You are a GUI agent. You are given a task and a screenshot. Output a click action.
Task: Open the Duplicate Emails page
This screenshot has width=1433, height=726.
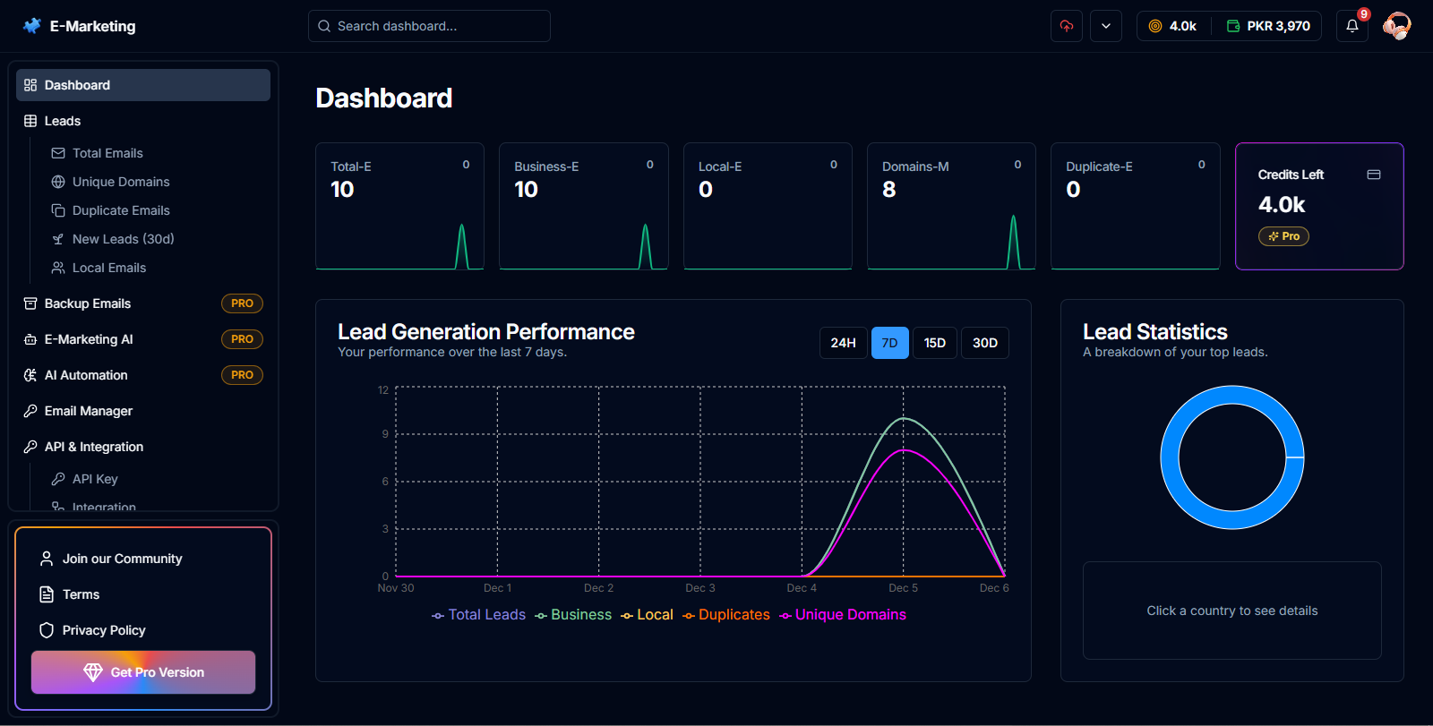[121, 210]
